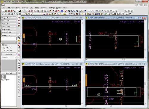Screen dimensions: 149x109
Task: Select the draw line tool icon
Action: [x=92, y=11]
